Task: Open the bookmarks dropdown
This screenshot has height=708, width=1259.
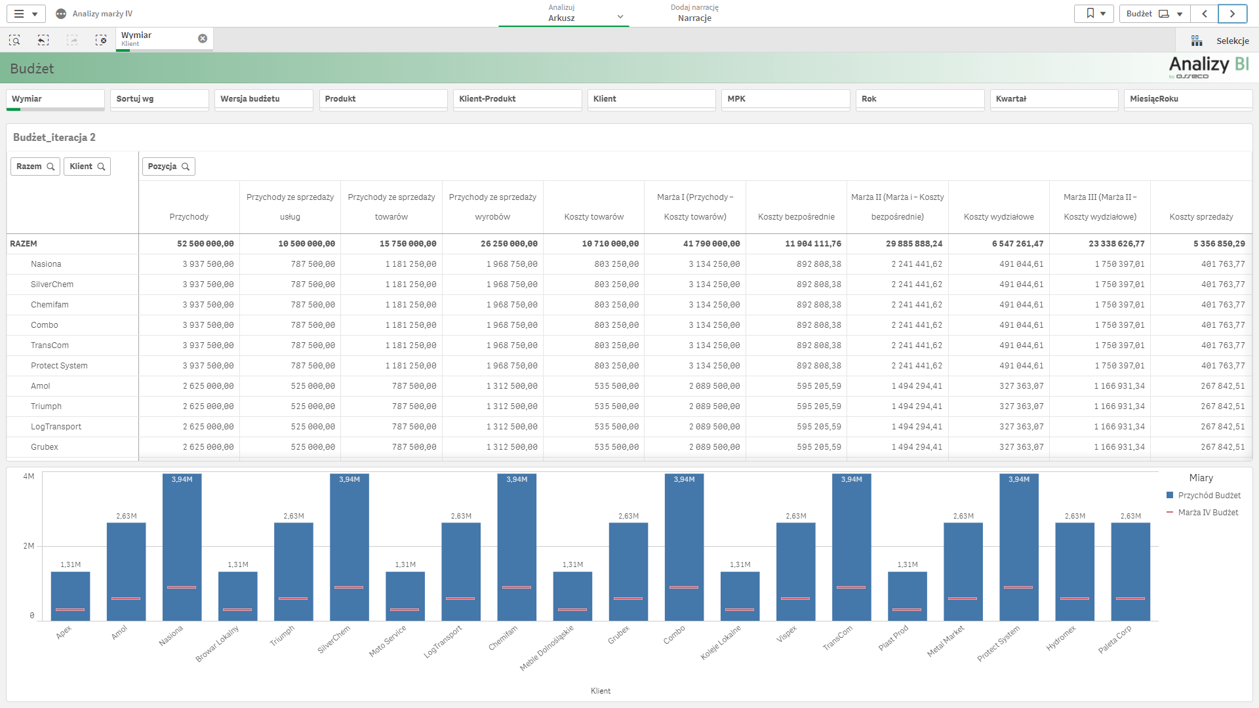Action: (1094, 14)
